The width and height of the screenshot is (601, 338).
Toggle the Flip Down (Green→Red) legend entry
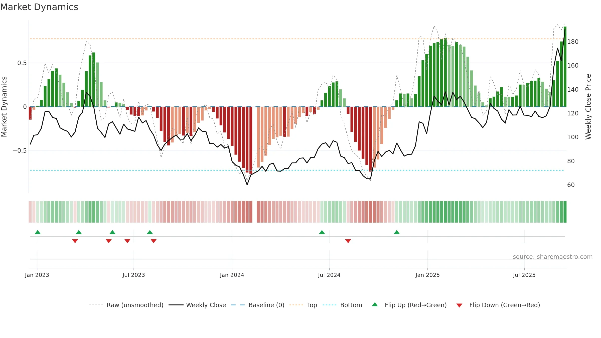pyautogui.click(x=498, y=305)
